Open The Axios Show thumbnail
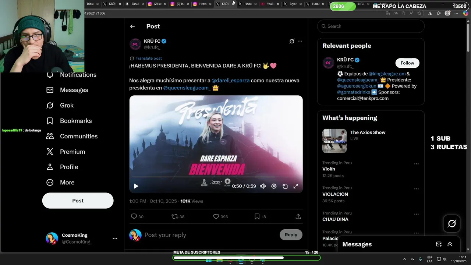The height and width of the screenshot is (265, 471). click(334, 141)
